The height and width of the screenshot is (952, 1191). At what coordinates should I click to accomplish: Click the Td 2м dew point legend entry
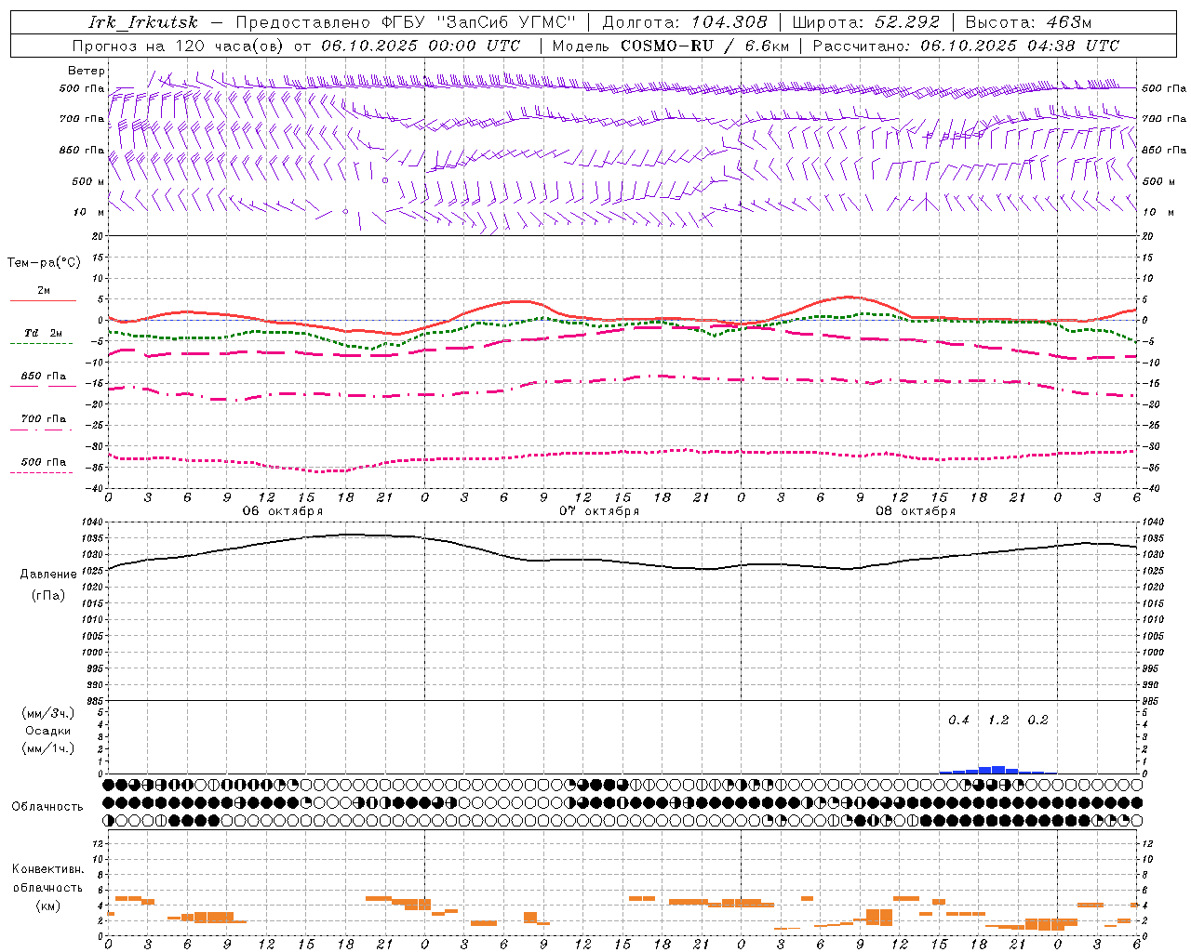pos(44,333)
